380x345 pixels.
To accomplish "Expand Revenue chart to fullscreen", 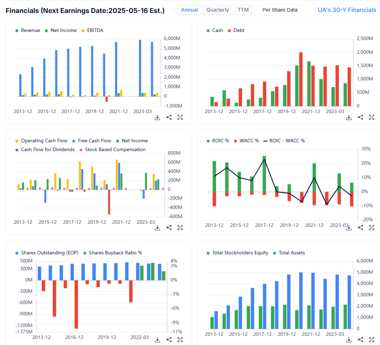I will [180, 117].
